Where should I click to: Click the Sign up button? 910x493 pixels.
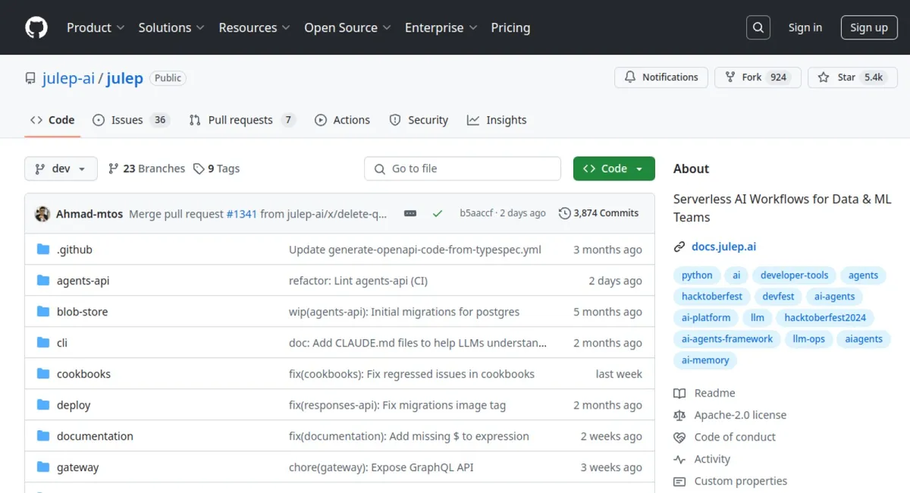869,27
